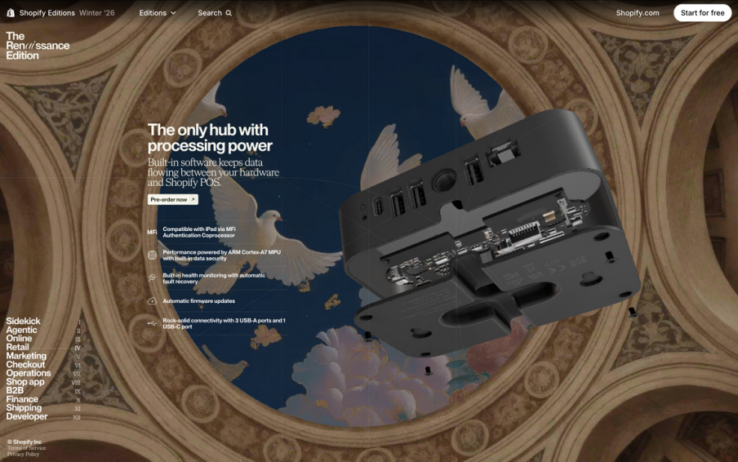This screenshot has width=738, height=462.
Task: Jump to the Developer section
Action: tap(27, 416)
